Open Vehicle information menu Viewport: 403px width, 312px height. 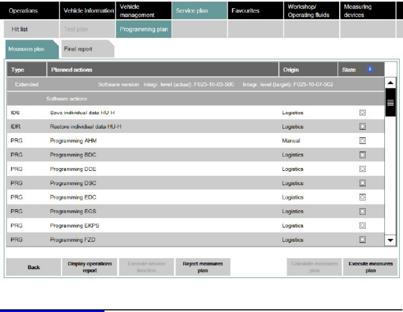coord(88,11)
